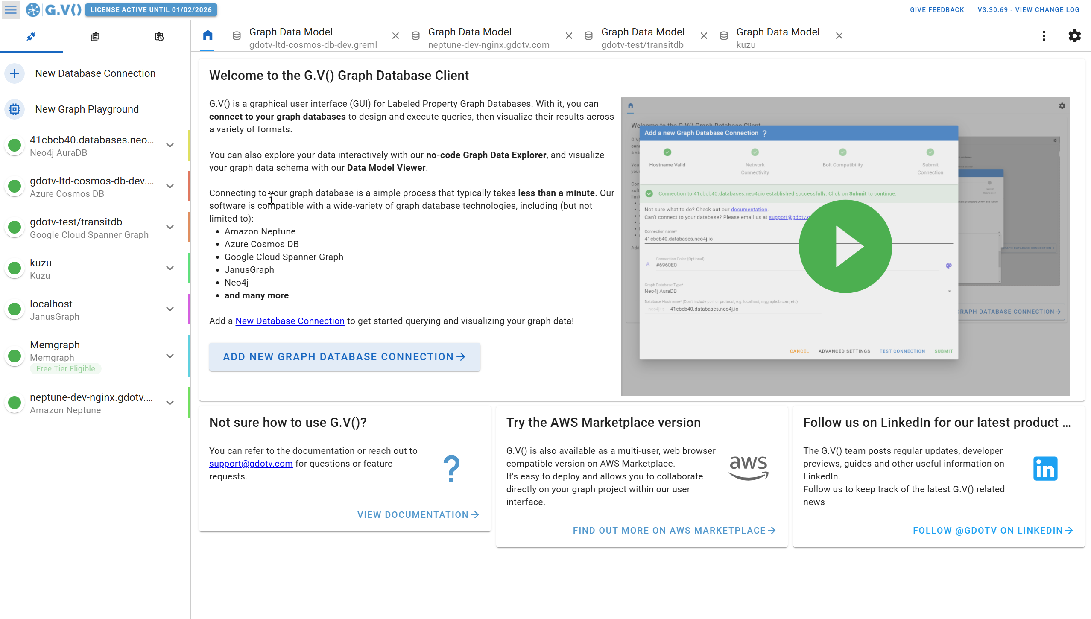Screen dimensions: 1091x619
Task: Click cyan color bar of Memgraph connection
Action: click(x=188, y=356)
